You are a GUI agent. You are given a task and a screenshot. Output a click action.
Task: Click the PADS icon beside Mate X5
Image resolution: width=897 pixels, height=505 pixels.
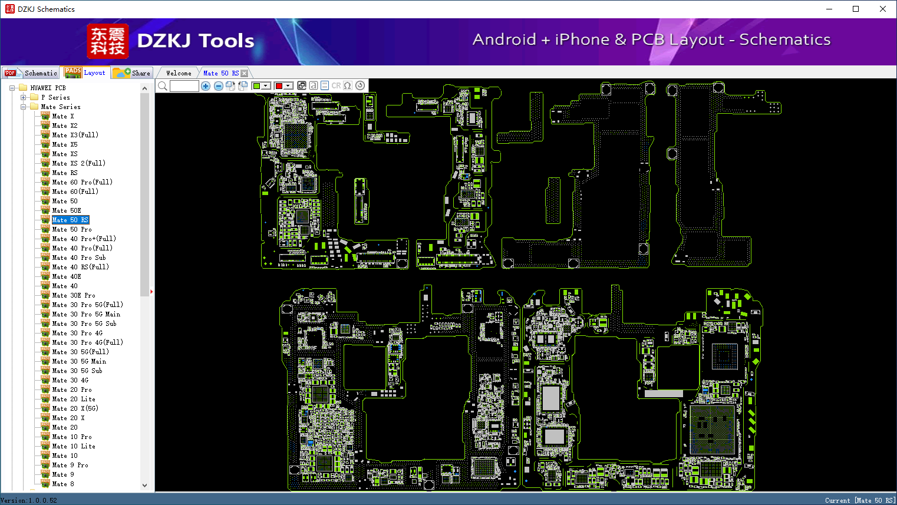[45, 144]
